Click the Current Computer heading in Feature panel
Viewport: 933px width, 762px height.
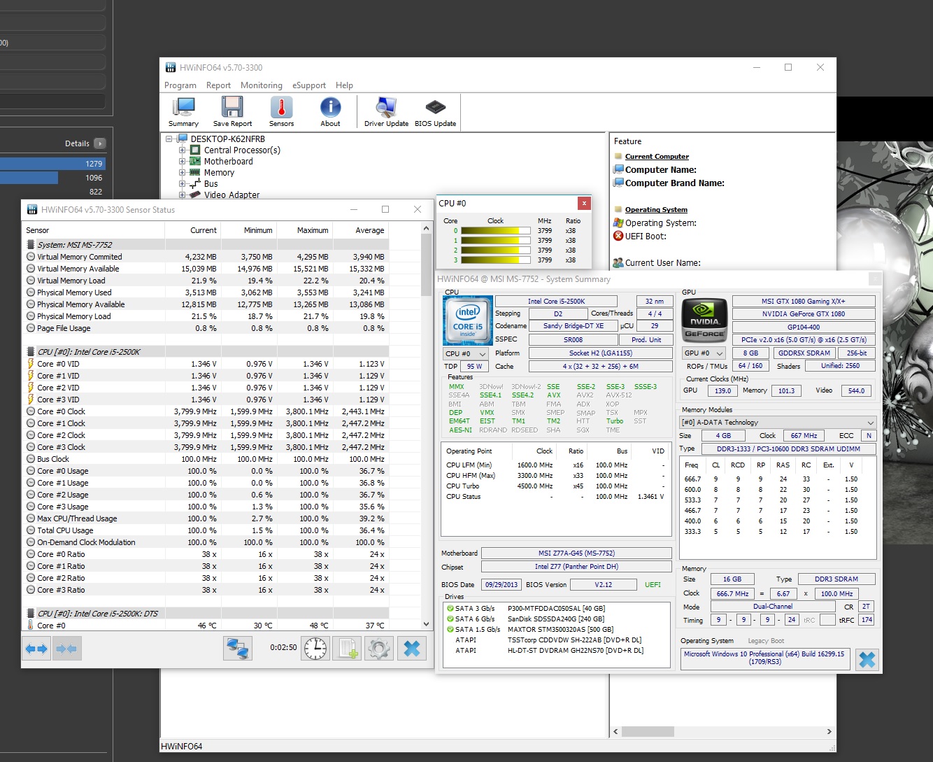pyautogui.click(x=657, y=157)
